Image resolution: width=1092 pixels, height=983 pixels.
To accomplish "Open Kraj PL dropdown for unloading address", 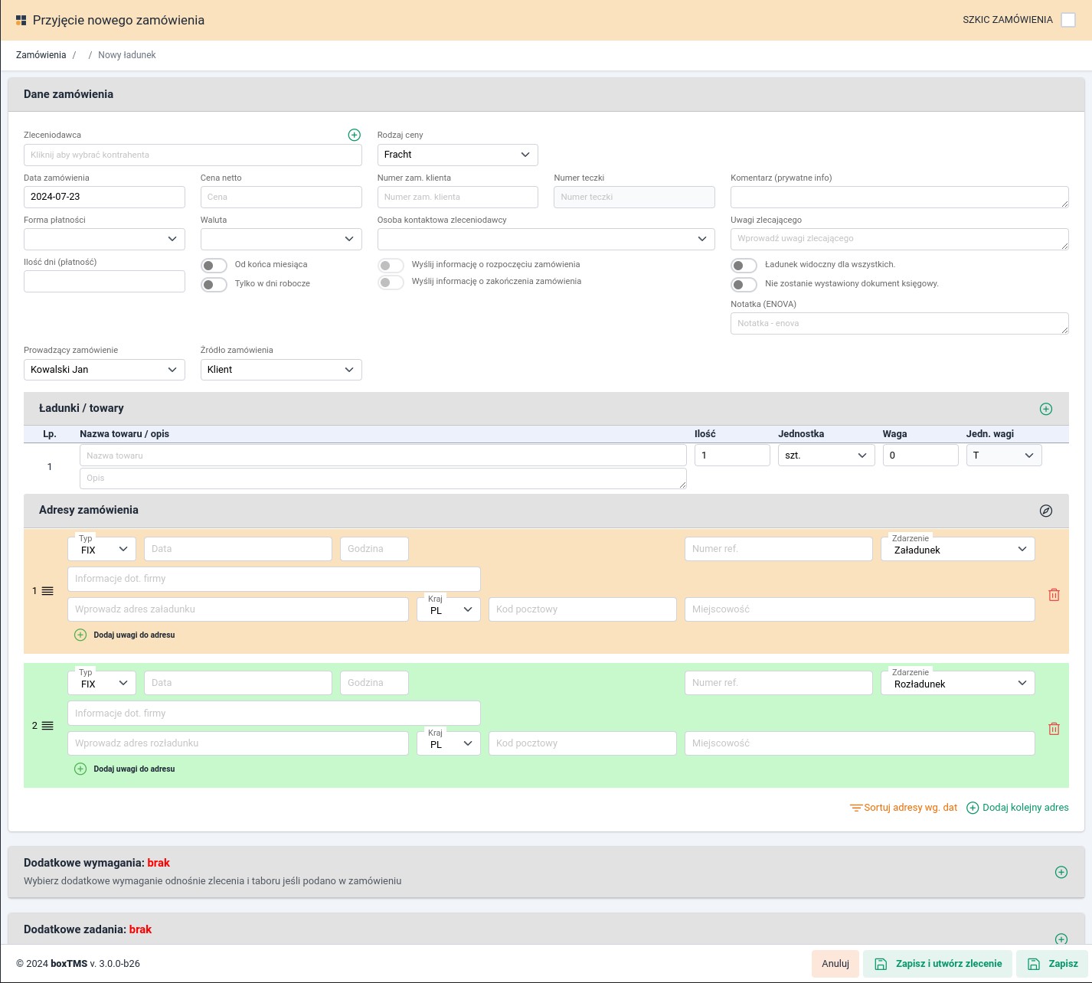I will point(449,744).
